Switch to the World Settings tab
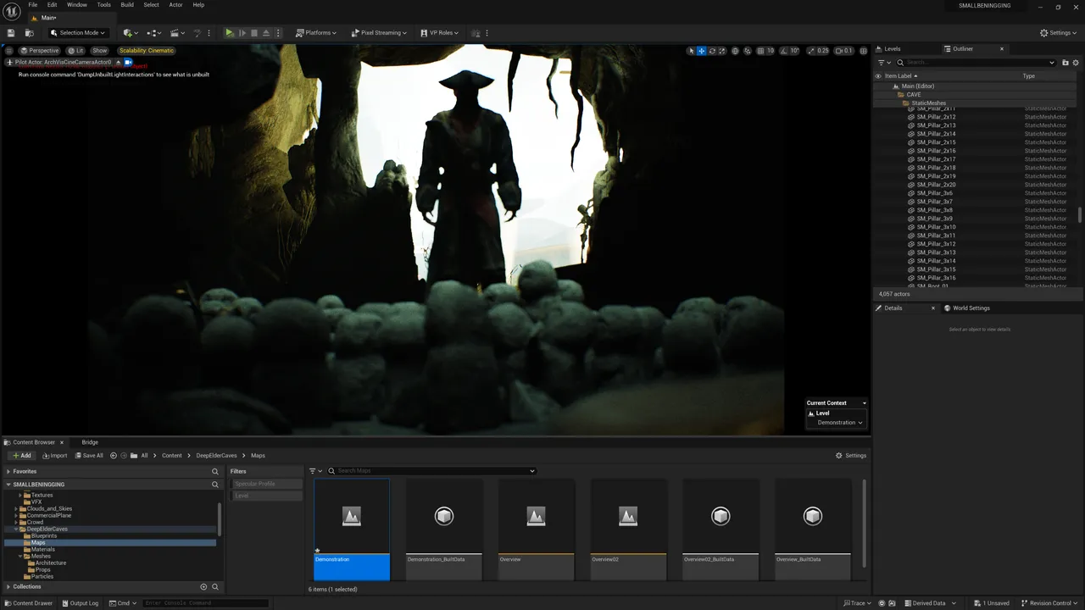This screenshot has height=610, width=1085. (x=971, y=308)
